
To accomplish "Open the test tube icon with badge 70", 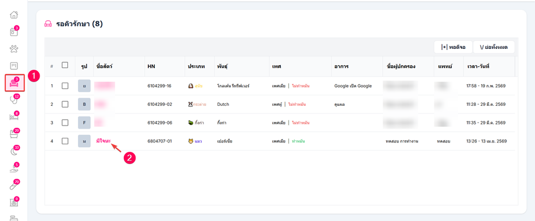I will click(x=13, y=185).
